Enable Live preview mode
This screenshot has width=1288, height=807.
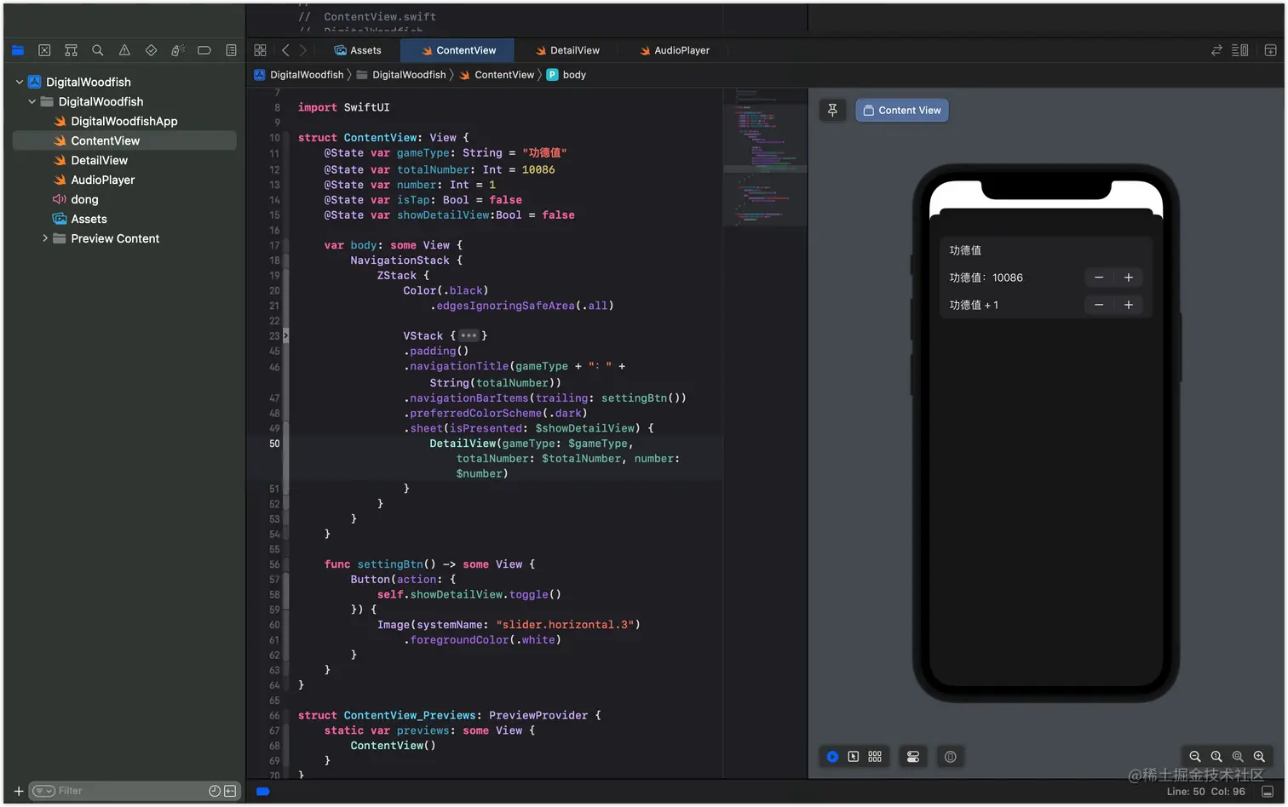tap(832, 757)
